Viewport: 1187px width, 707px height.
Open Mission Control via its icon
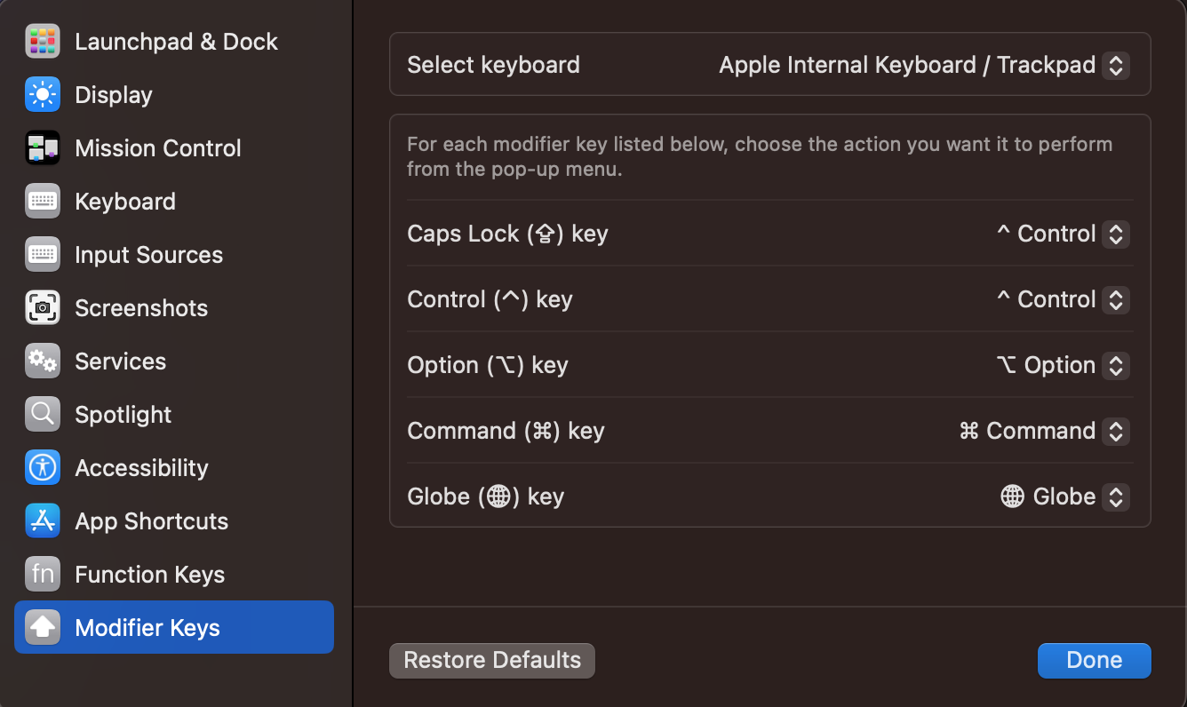click(x=43, y=148)
